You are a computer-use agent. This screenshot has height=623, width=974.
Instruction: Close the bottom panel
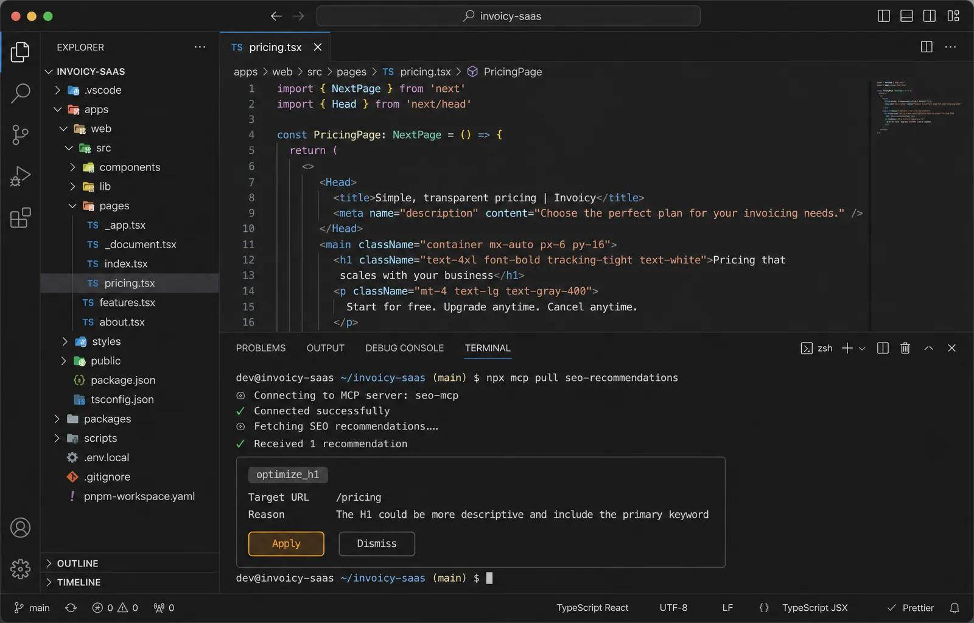click(951, 348)
